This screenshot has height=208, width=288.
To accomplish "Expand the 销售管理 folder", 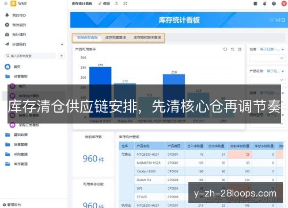I will 16,145.
